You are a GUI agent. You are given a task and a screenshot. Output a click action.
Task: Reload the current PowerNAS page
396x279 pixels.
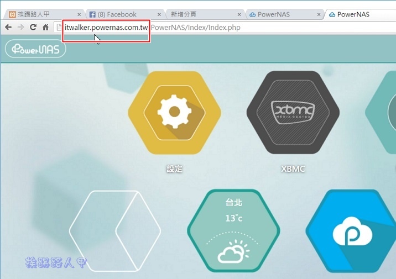coord(33,27)
